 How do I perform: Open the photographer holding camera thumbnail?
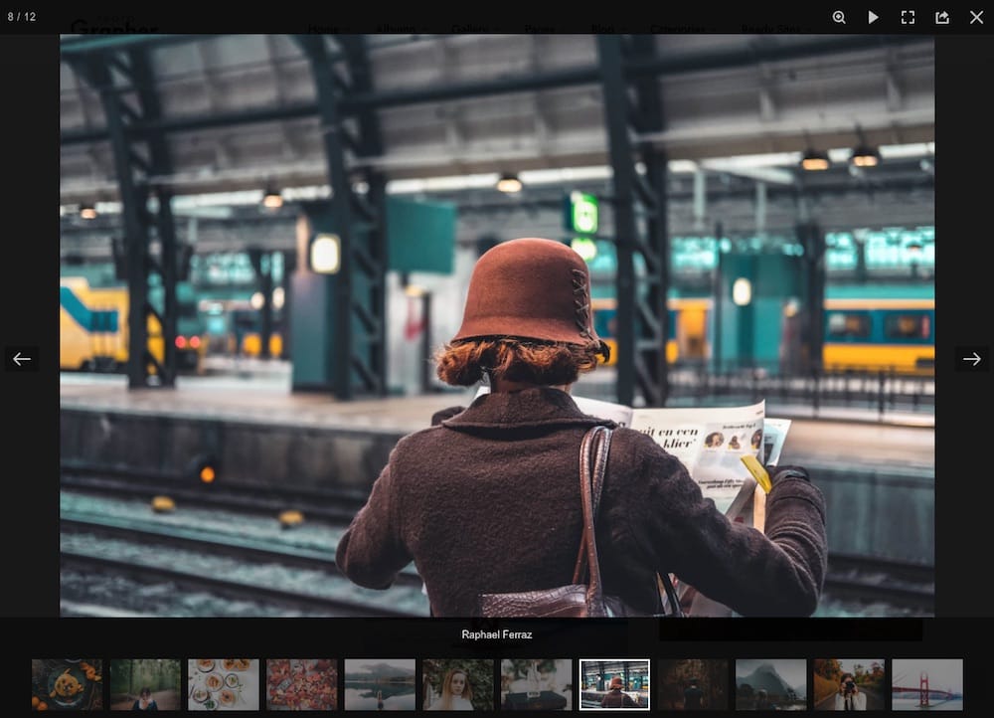[849, 684]
